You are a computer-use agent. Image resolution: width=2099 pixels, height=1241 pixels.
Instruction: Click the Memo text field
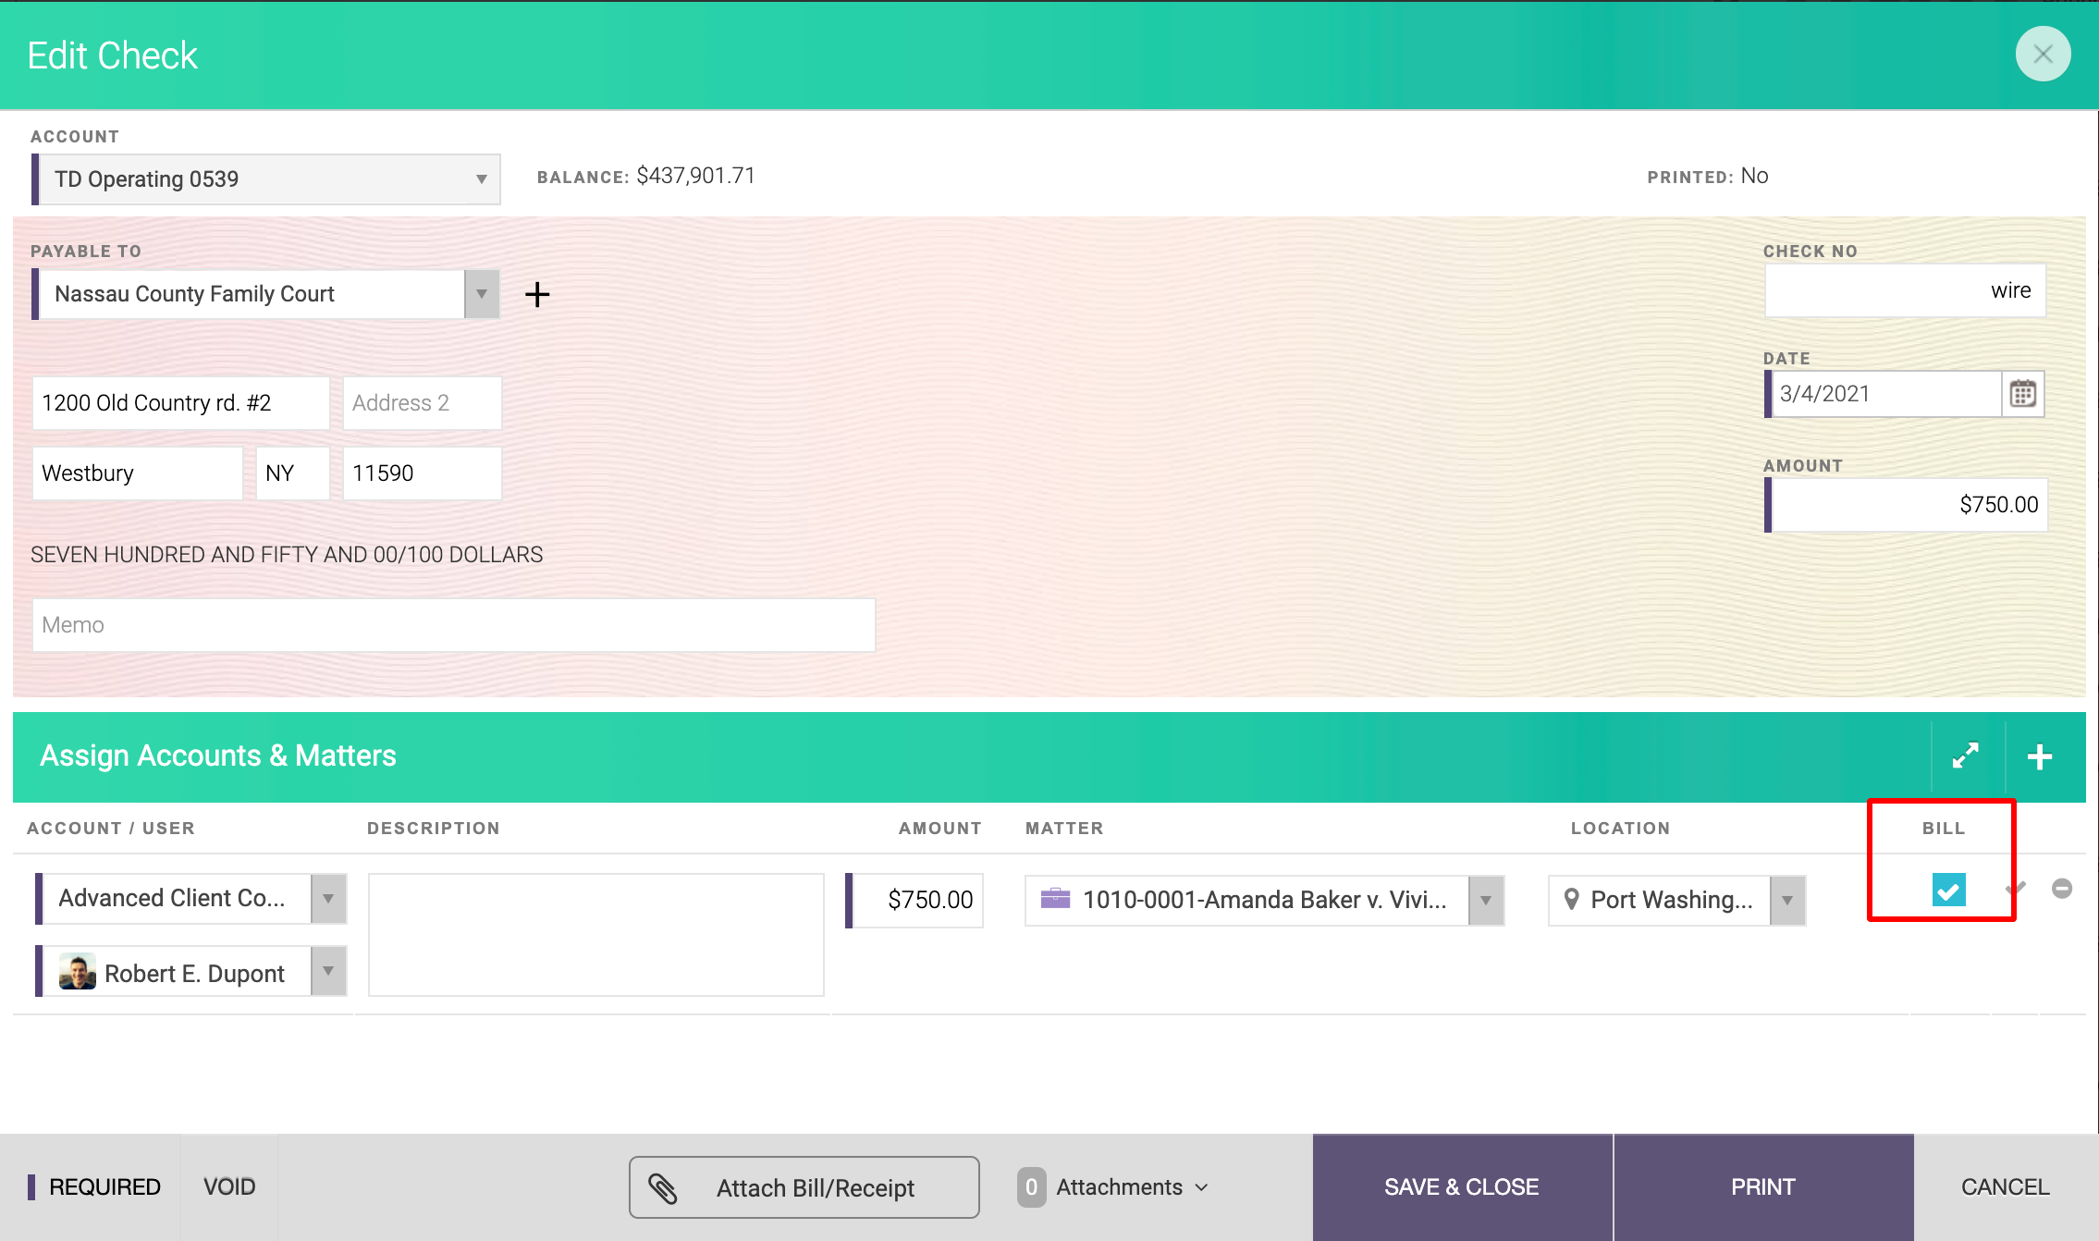point(452,623)
